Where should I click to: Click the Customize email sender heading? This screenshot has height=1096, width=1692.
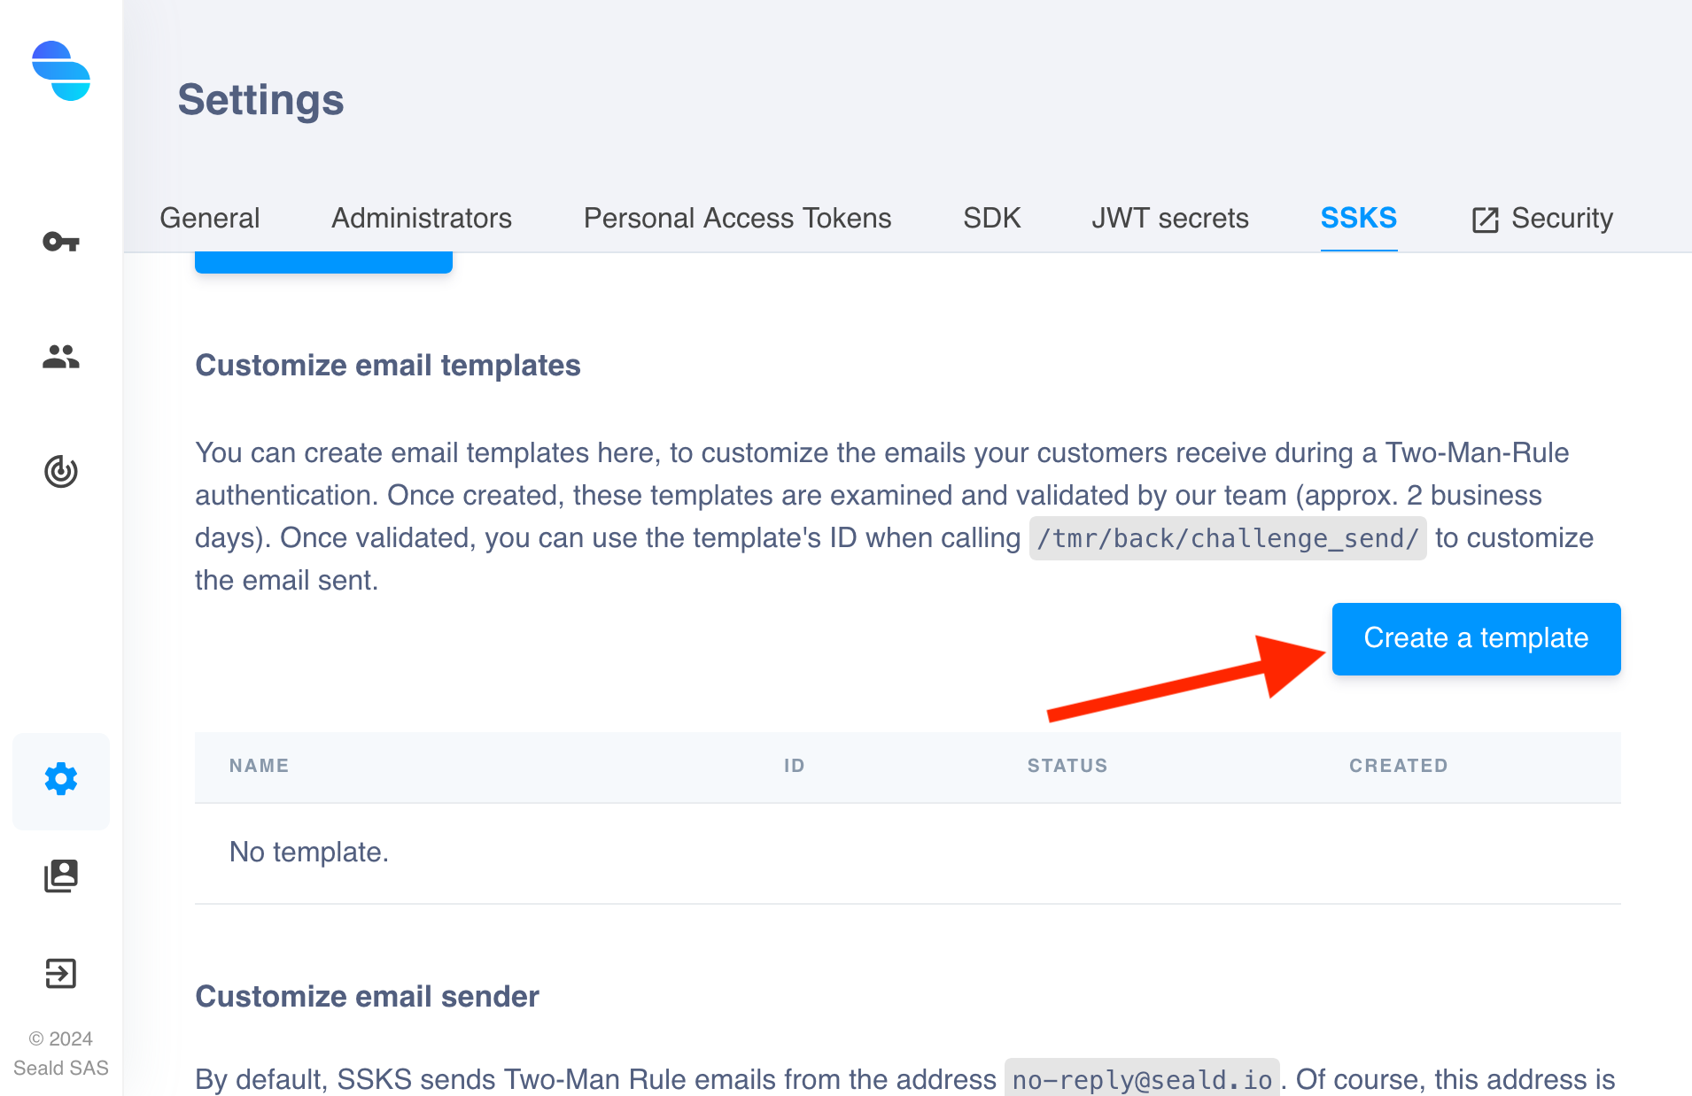click(x=367, y=997)
